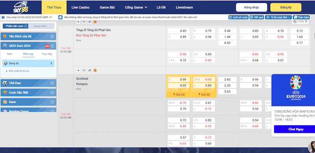The image size is (315, 153).
Task: Click the HOT badge on UEFA Euro 2024
Action: pyautogui.click(x=47, y=46)
